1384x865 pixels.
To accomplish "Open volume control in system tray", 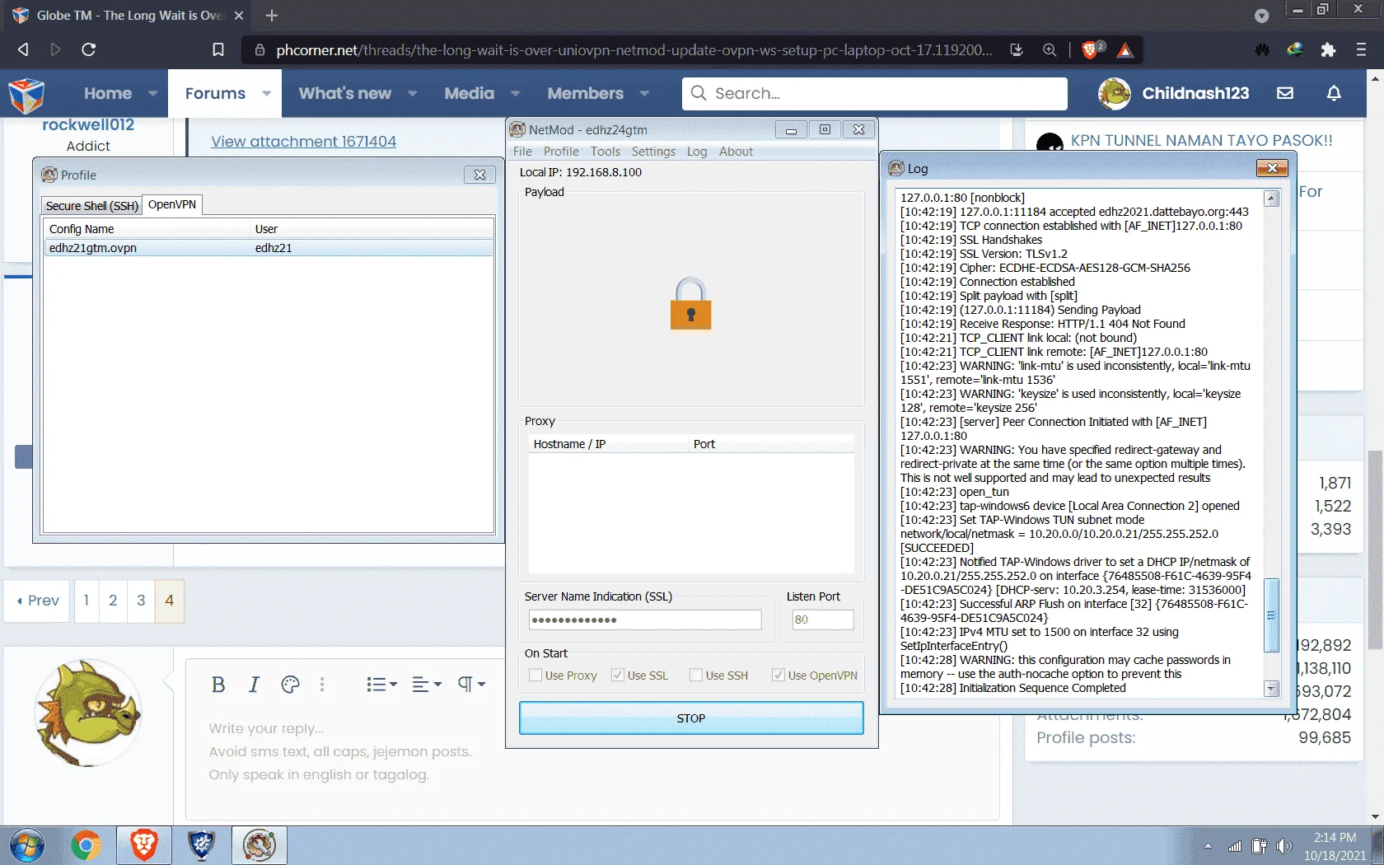I will click(1284, 846).
